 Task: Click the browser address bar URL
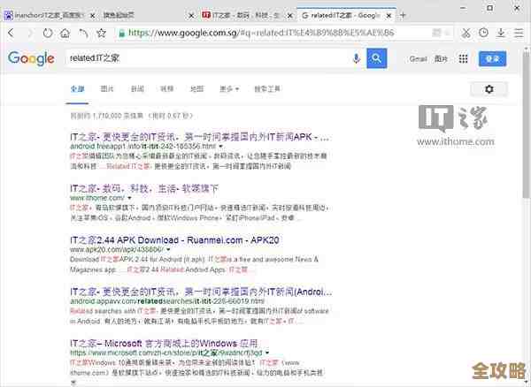(x=261, y=33)
